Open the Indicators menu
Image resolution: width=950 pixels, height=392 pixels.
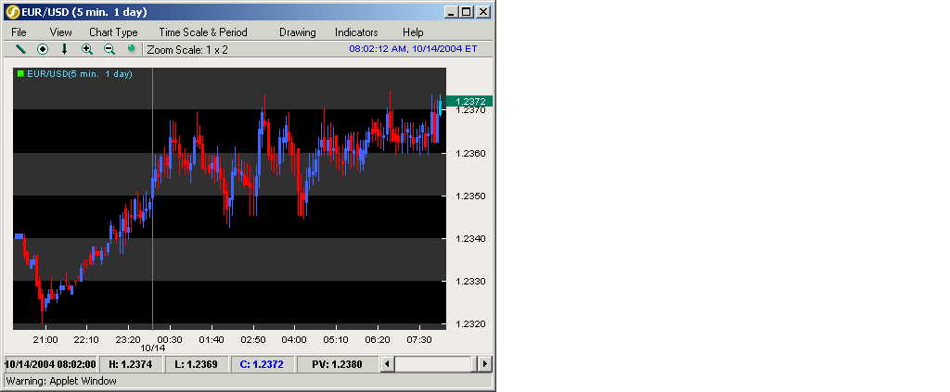click(356, 32)
